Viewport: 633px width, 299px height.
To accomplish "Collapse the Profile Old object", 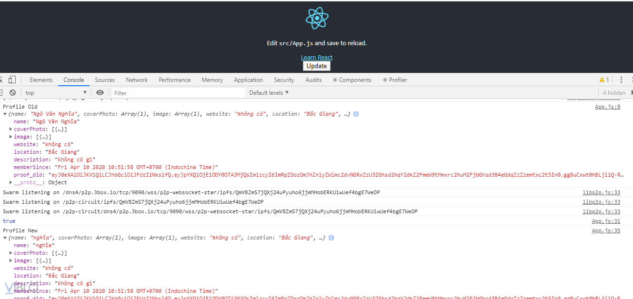I will pyautogui.click(x=5, y=114).
